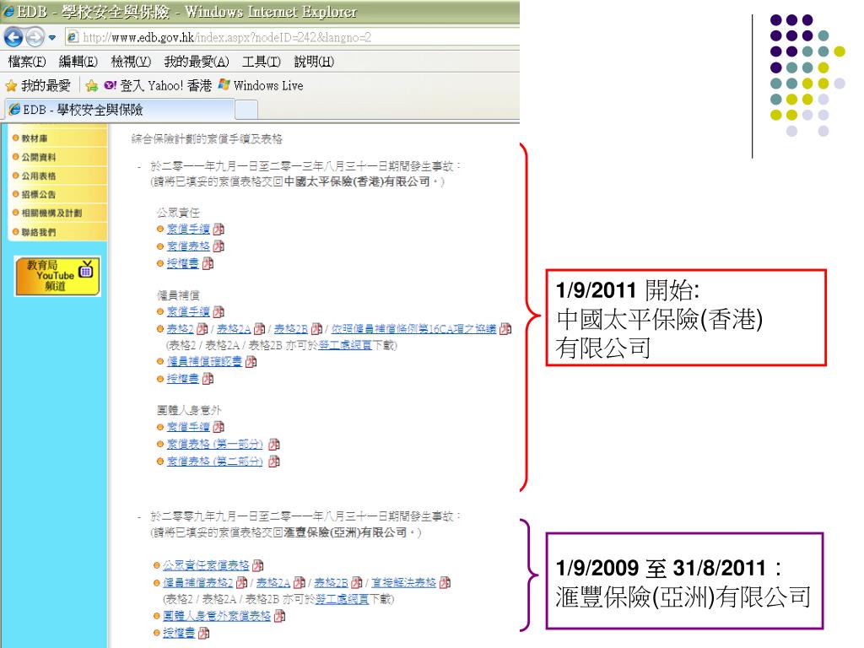The height and width of the screenshot is (648, 864).
Task: Open 僱員補償表格2 link in 2009-2011 section
Action: click(x=197, y=583)
